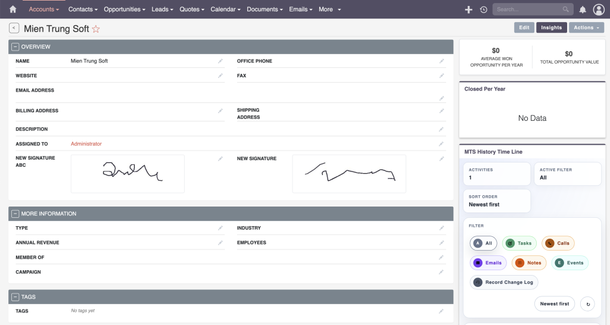Collapse the More Information panel

pyautogui.click(x=15, y=214)
